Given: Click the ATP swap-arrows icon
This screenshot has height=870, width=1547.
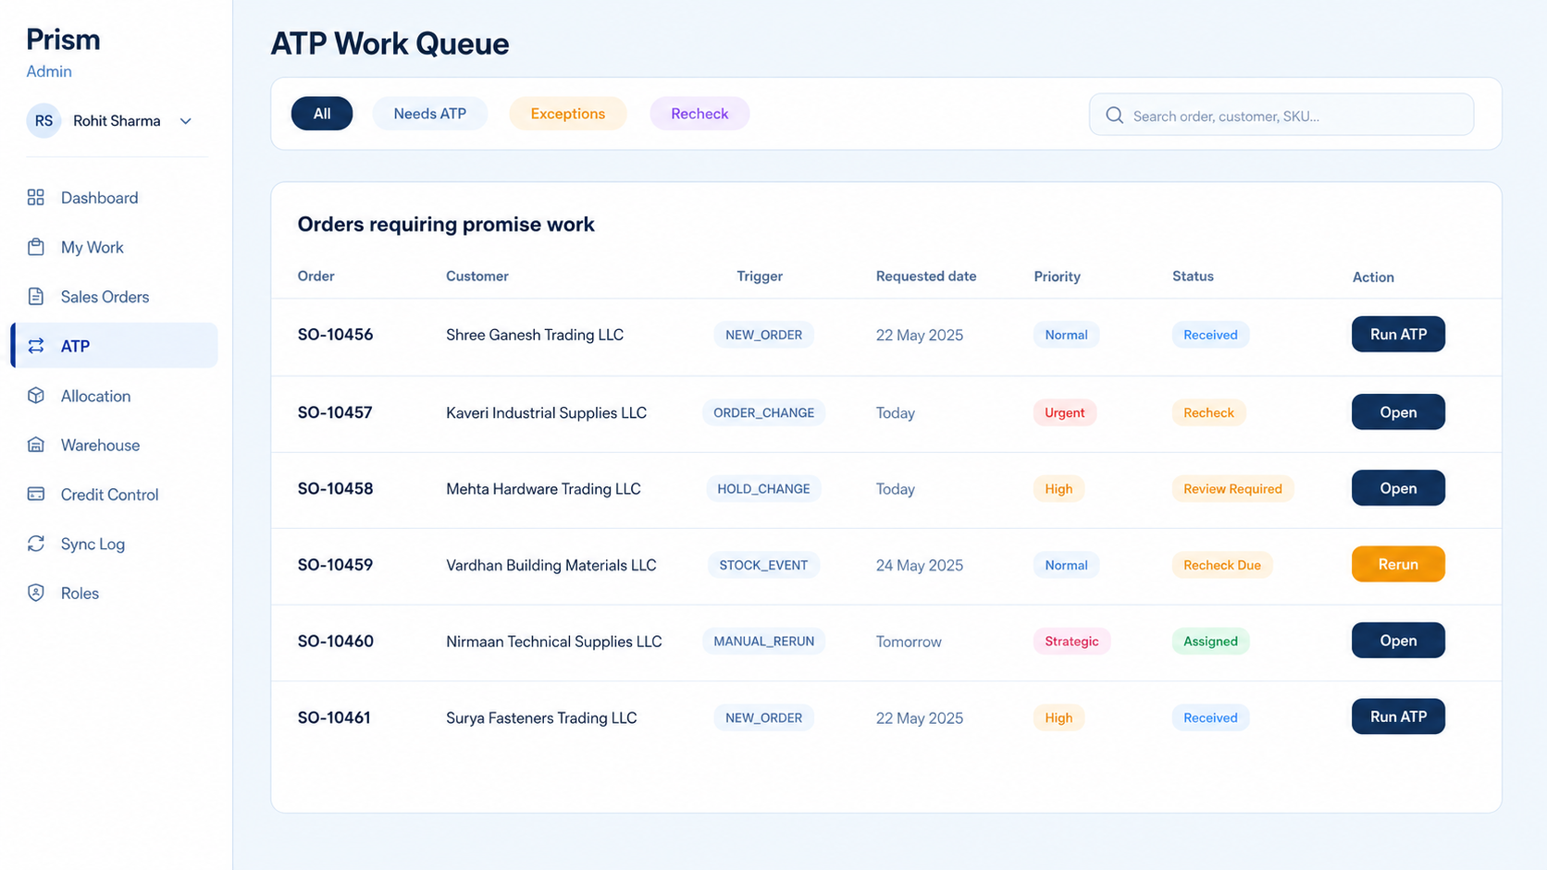Looking at the screenshot, I should coord(36,346).
